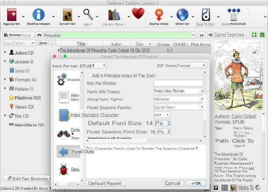The image size is (268, 192).
Task: Click the Edit Tag Browser button
Action: [27, 178]
